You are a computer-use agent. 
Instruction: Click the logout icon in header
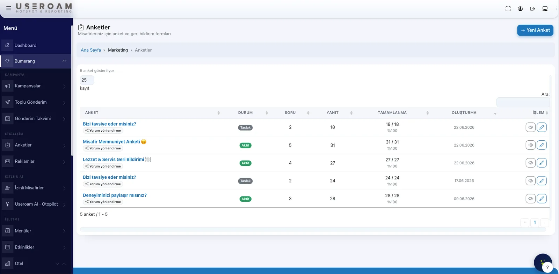point(532,9)
